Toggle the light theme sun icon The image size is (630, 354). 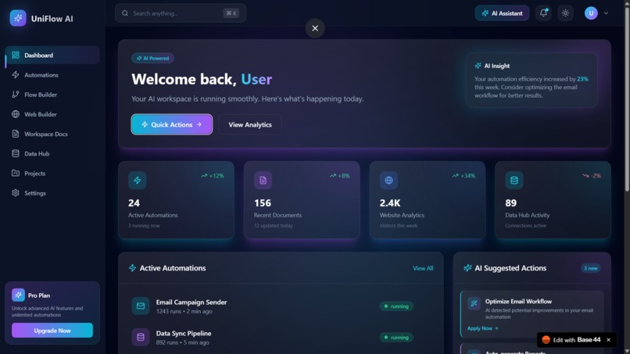coord(565,13)
